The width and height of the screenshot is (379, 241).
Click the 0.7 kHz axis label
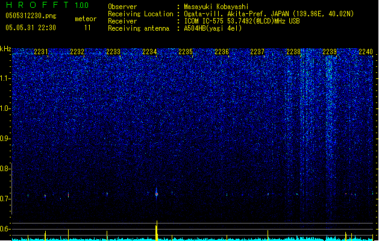point(5,199)
